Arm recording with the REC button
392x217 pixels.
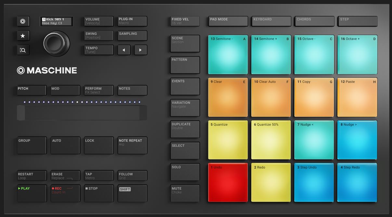click(65, 193)
